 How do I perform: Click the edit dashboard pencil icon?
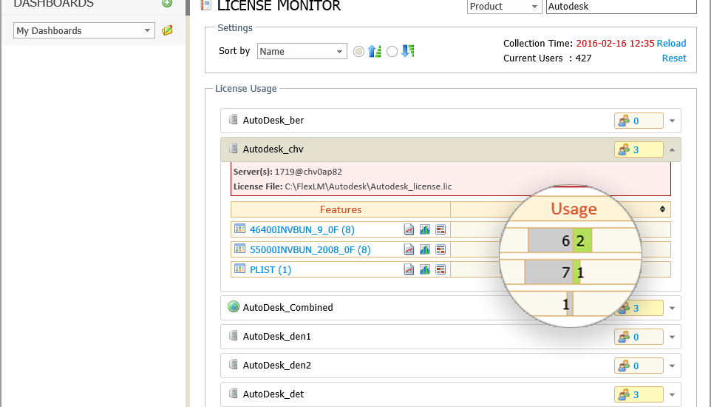[x=167, y=30]
